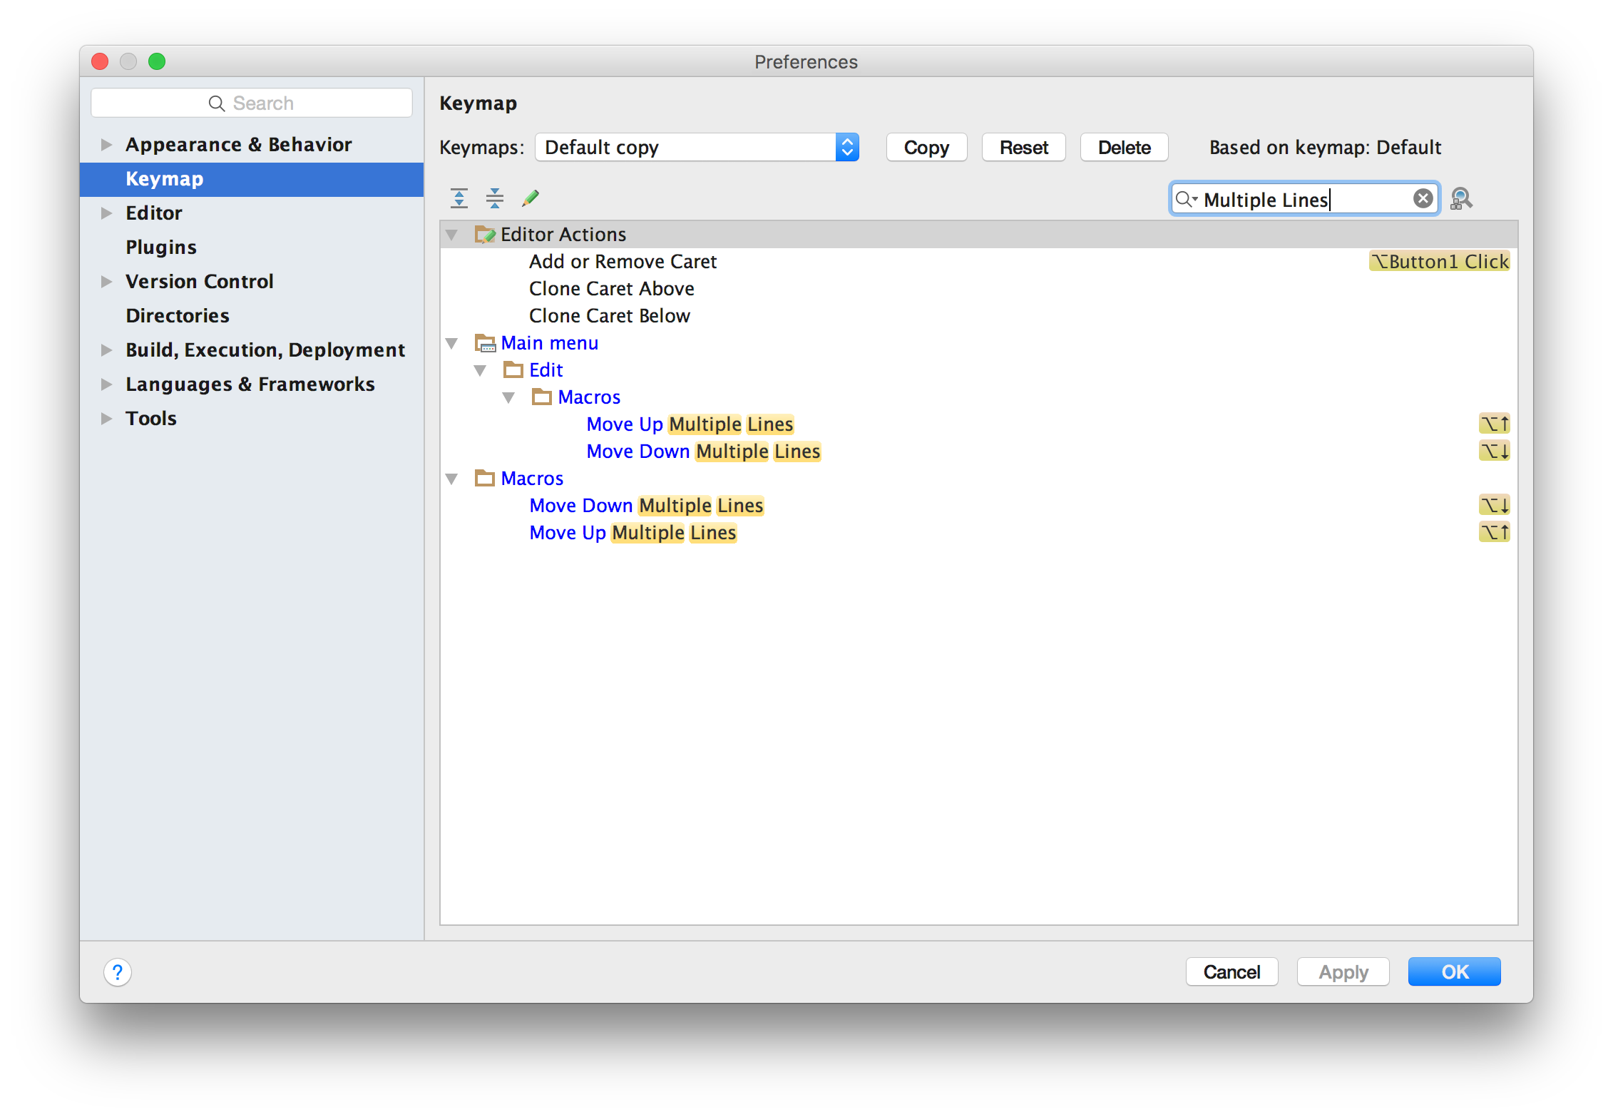This screenshot has width=1613, height=1117.
Task: Select the Edit Shortcut pencil icon
Action: pos(531,198)
